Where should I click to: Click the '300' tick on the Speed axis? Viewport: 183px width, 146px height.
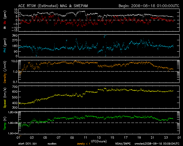click(x=15, y=108)
